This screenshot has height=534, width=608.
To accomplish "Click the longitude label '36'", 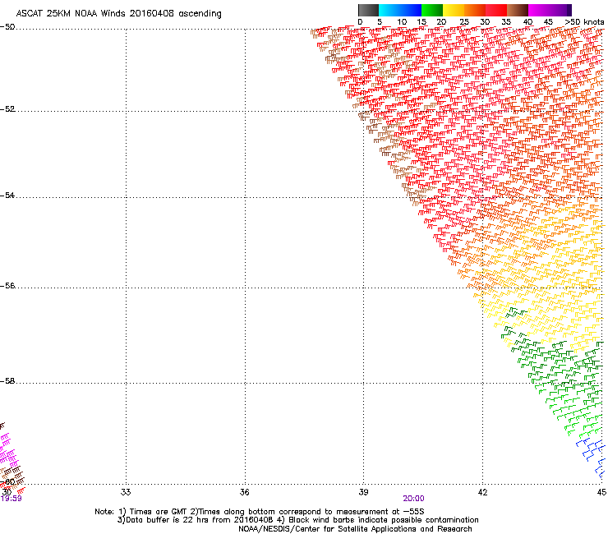I will coord(244,492).
